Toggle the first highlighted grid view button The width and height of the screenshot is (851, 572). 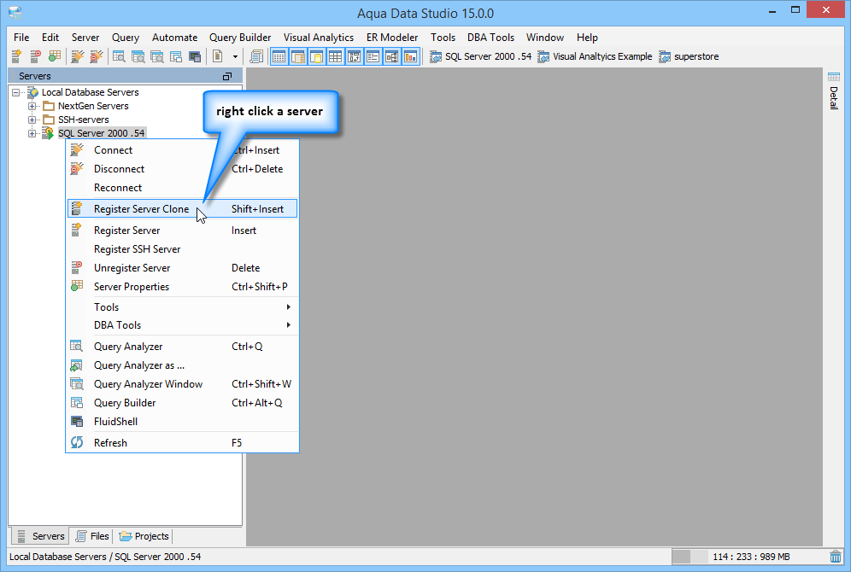pos(279,56)
